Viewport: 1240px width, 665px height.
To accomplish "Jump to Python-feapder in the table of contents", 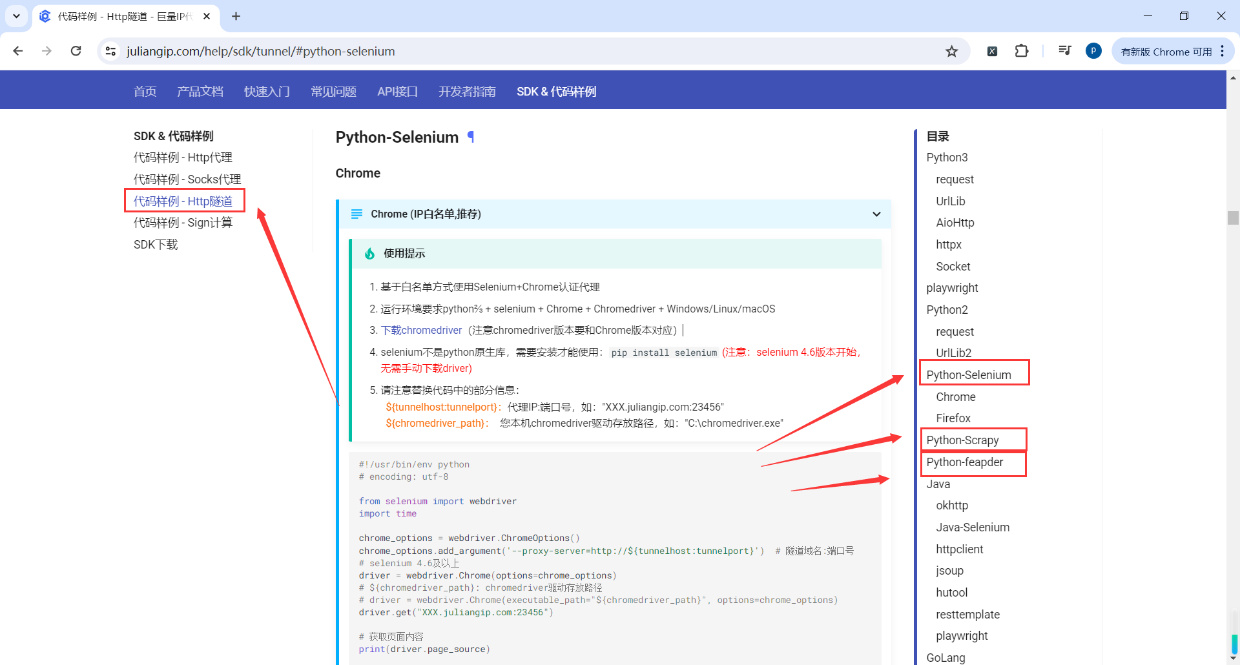I will (965, 462).
